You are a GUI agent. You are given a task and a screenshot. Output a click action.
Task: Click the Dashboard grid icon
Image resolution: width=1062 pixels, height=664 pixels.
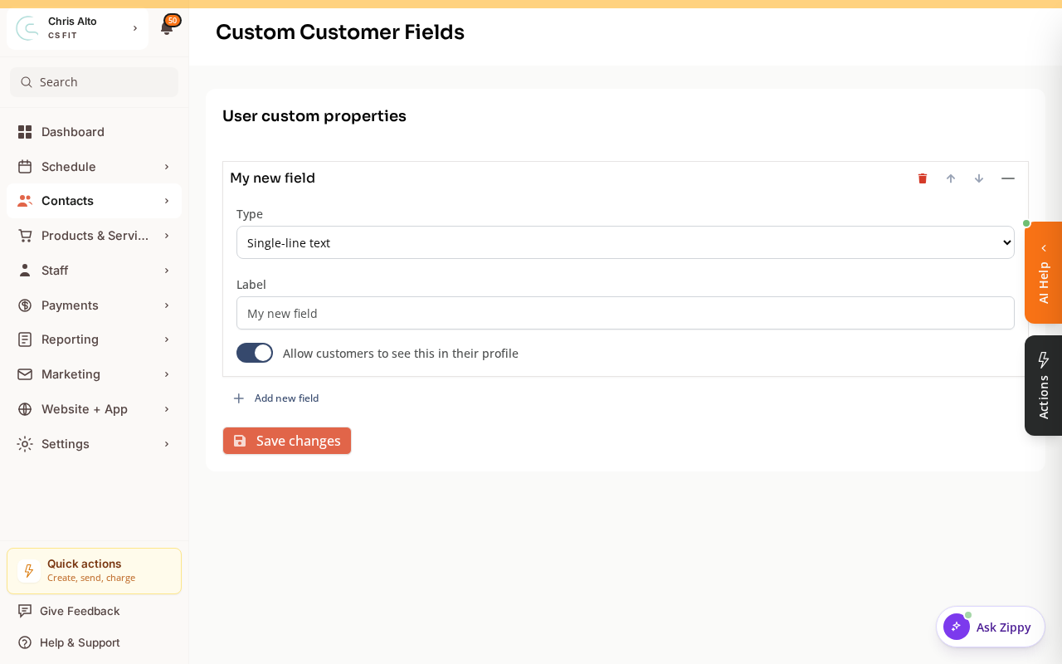[25, 132]
